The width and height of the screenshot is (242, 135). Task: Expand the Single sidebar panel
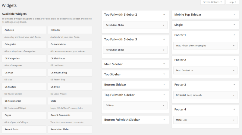click(234, 25)
